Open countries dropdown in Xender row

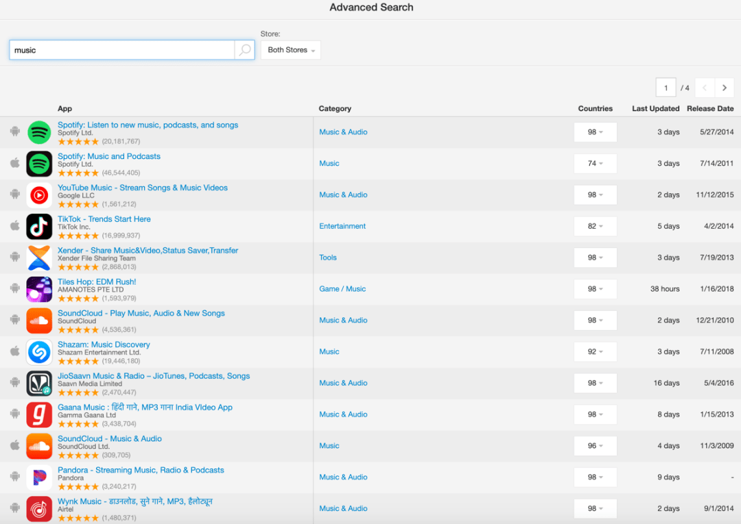[x=595, y=258]
